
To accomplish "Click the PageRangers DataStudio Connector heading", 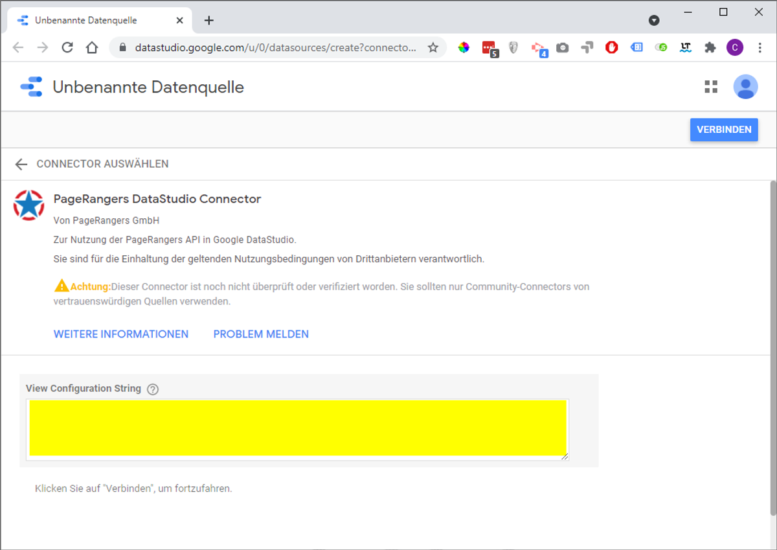I will click(x=157, y=199).
